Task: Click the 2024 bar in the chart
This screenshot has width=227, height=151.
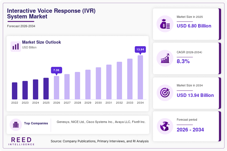Action: [x=36, y=90]
